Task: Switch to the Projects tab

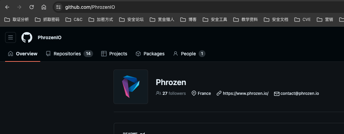Action: click(114, 54)
